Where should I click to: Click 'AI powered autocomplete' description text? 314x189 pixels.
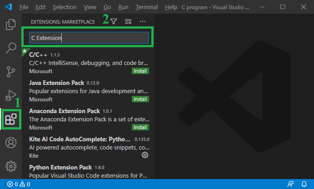(x=89, y=148)
